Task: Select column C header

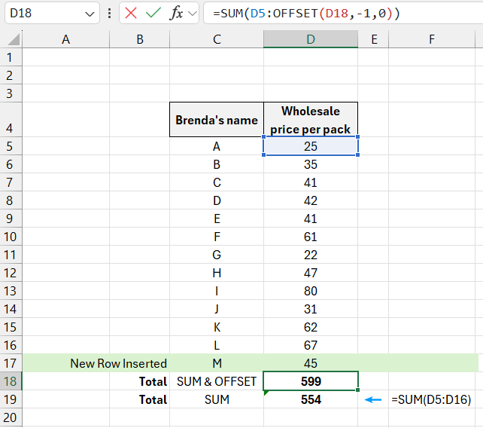Action: click(x=217, y=39)
